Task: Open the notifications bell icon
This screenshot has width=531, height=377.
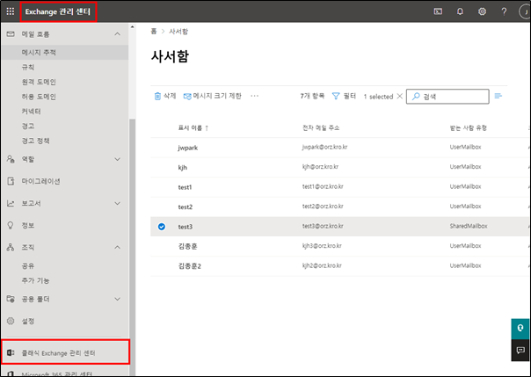Action: (x=460, y=11)
